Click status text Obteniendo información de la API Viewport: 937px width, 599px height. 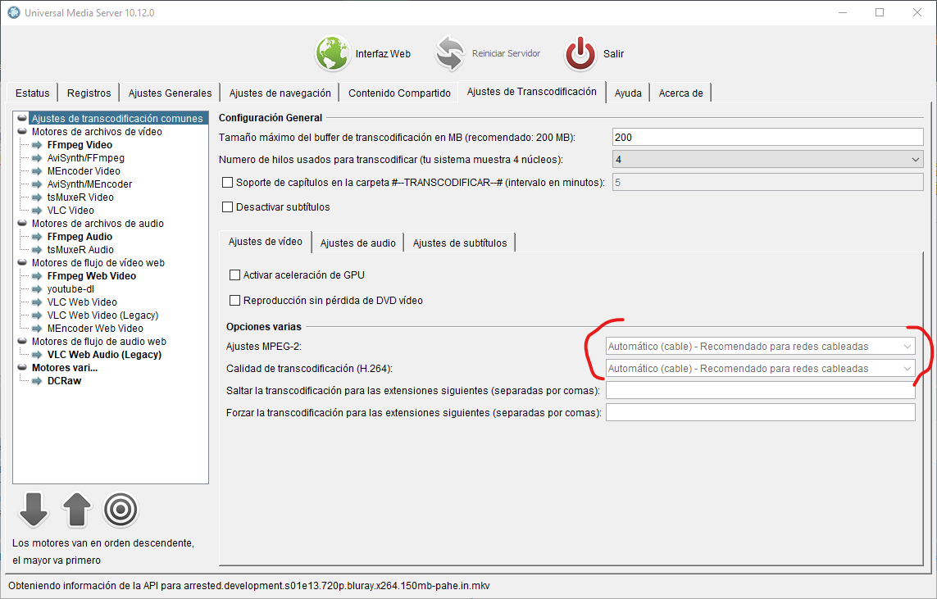pos(248,586)
